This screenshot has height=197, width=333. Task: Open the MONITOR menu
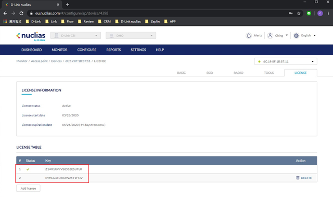coord(59,50)
